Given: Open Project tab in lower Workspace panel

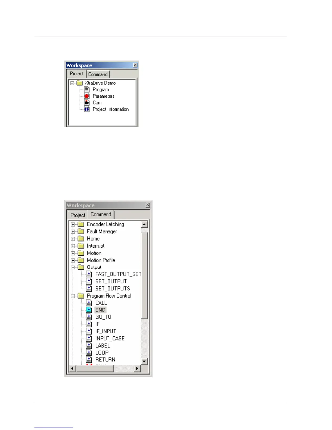Looking at the screenshot, I should (78, 215).
